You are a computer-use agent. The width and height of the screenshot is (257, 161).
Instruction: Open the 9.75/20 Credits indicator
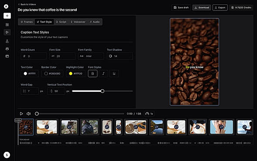pyautogui.click(x=241, y=7)
